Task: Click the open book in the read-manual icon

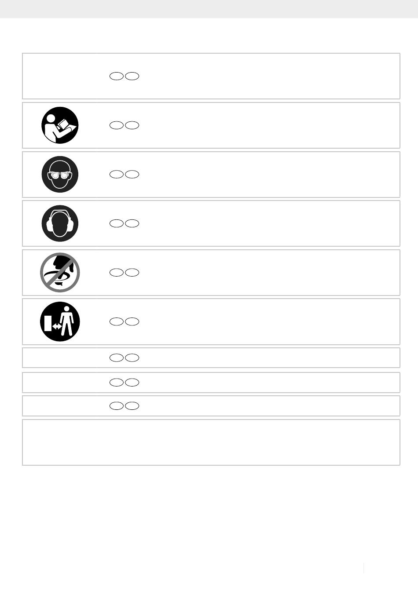Action: pyautogui.click(x=67, y=125)
